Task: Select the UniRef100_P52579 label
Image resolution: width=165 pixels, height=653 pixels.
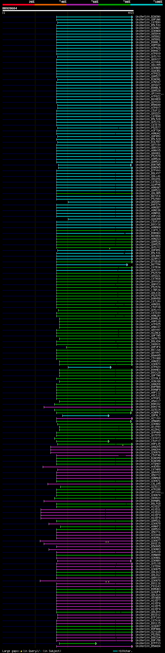Action: [x=148, y=273]
